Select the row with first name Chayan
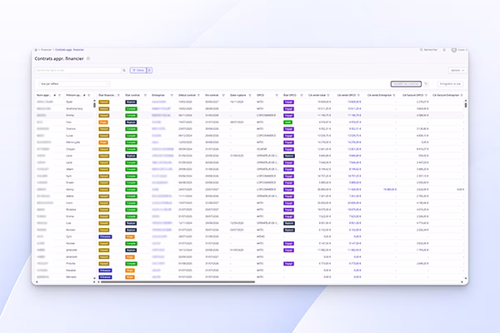This screenshot has height=333, width=500. coord(250,149)
